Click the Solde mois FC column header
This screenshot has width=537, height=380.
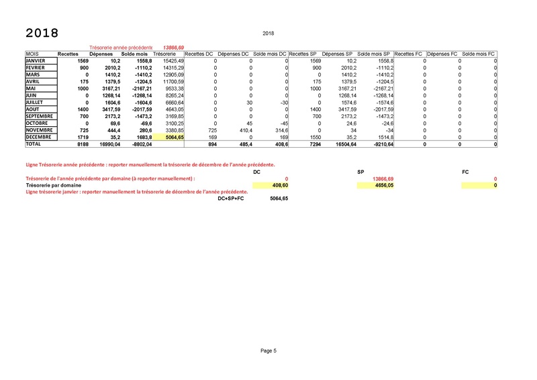pyautogui.click(x=479, y=54)
